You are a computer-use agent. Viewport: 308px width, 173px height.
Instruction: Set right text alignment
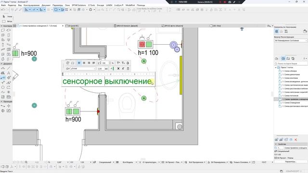tap(89, 63)
